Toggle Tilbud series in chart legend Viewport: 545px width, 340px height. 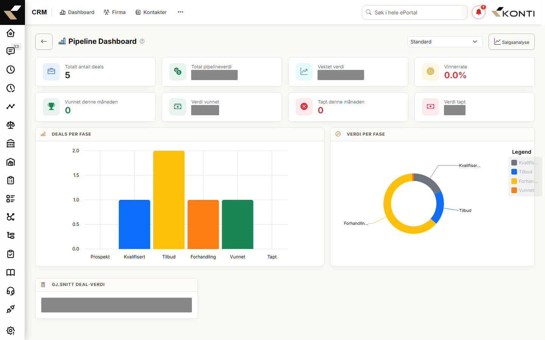[x=522, y=172]
